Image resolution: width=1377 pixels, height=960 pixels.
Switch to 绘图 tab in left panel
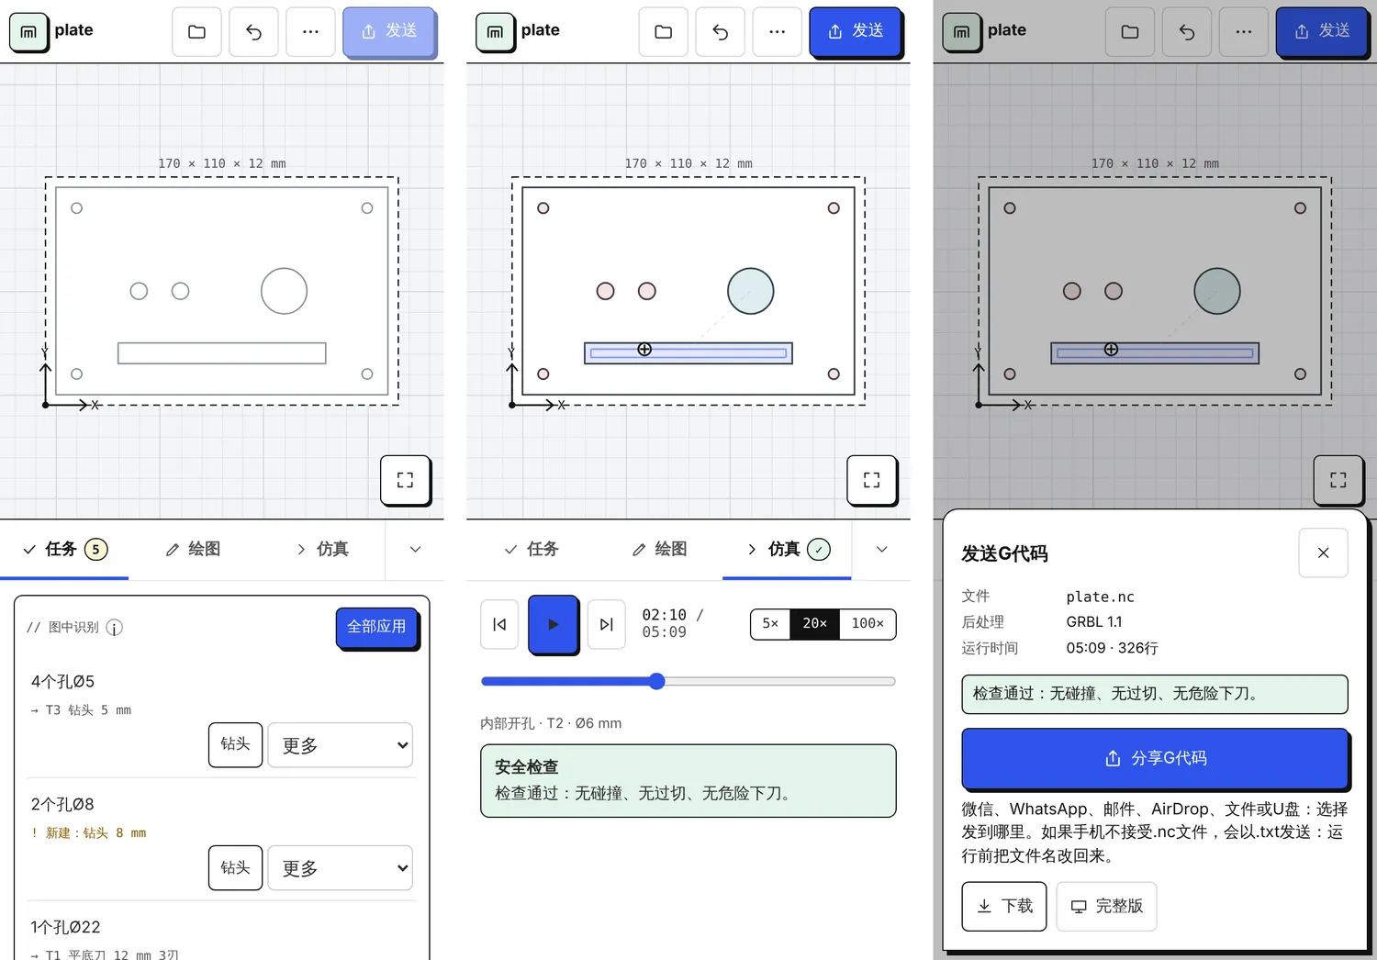(193, 549)
